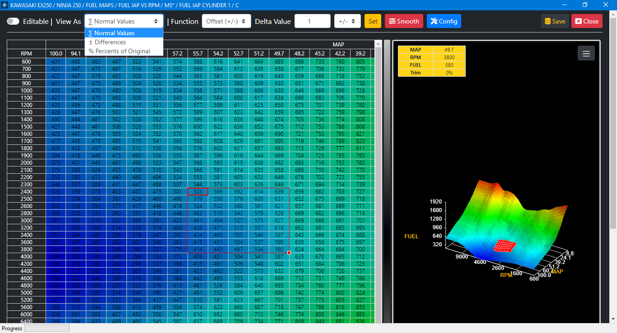
Task: Click the app icon in title bar
Action: click(5, 5)
